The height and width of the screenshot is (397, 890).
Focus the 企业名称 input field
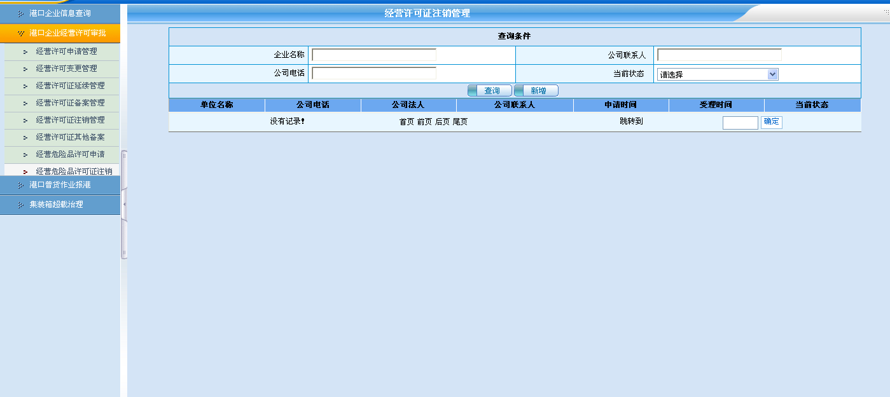[x=374, y=55]
